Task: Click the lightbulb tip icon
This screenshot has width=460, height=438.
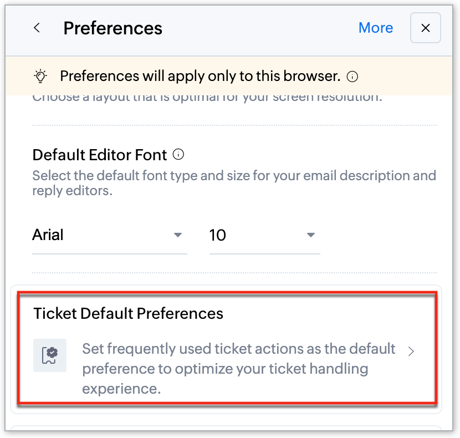Action: (x=40, y=76)
